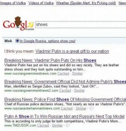Open 'Police Find Shoes Of Missing' result
The image size is (126, 131).
pos(65,99)
